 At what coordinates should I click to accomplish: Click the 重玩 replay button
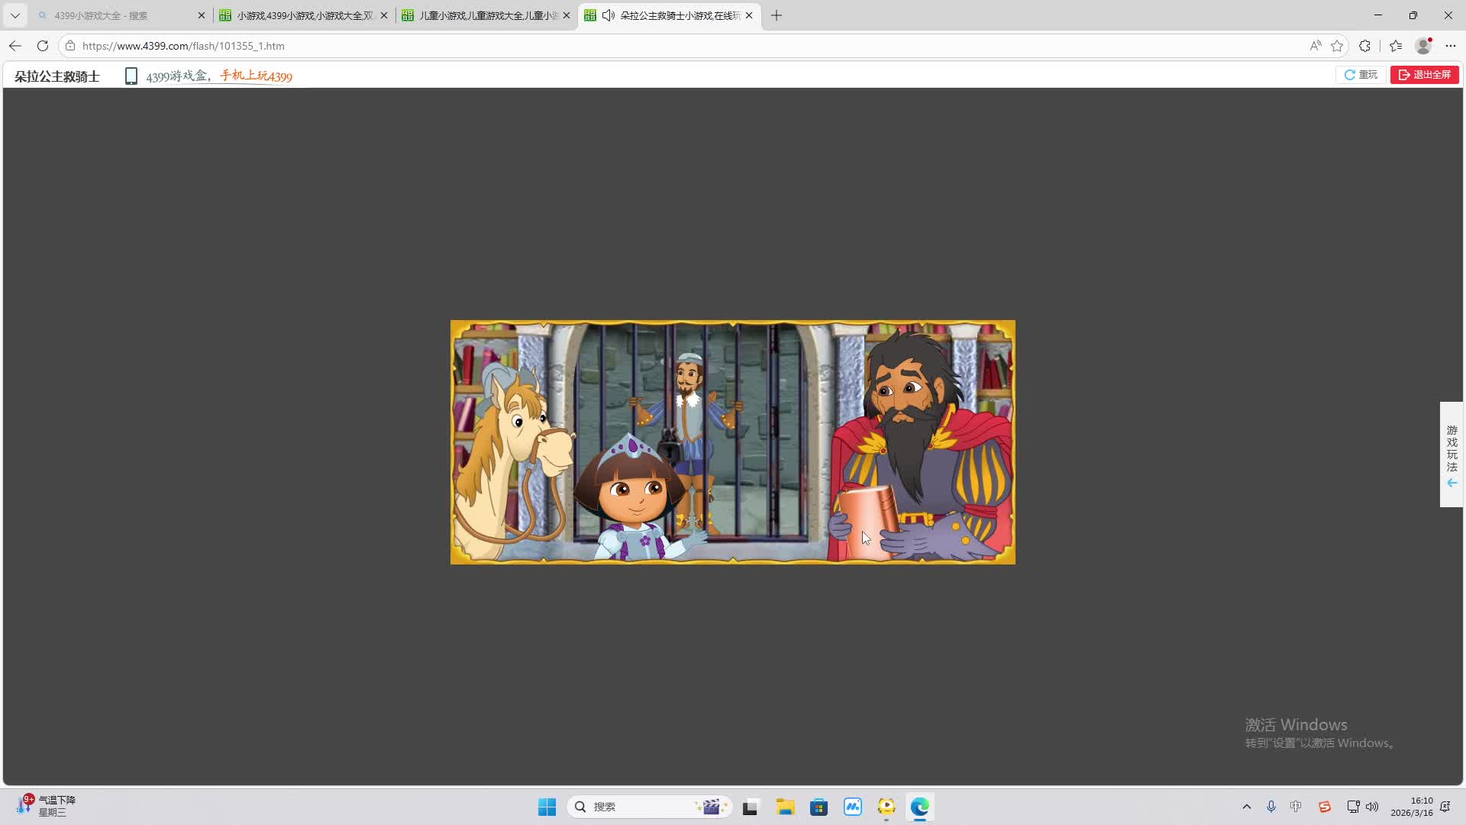point(1361,75)
